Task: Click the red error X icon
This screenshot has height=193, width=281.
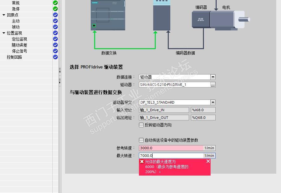Action: pos(142,162)
